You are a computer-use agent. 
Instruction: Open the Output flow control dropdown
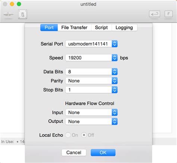point(91,121)
